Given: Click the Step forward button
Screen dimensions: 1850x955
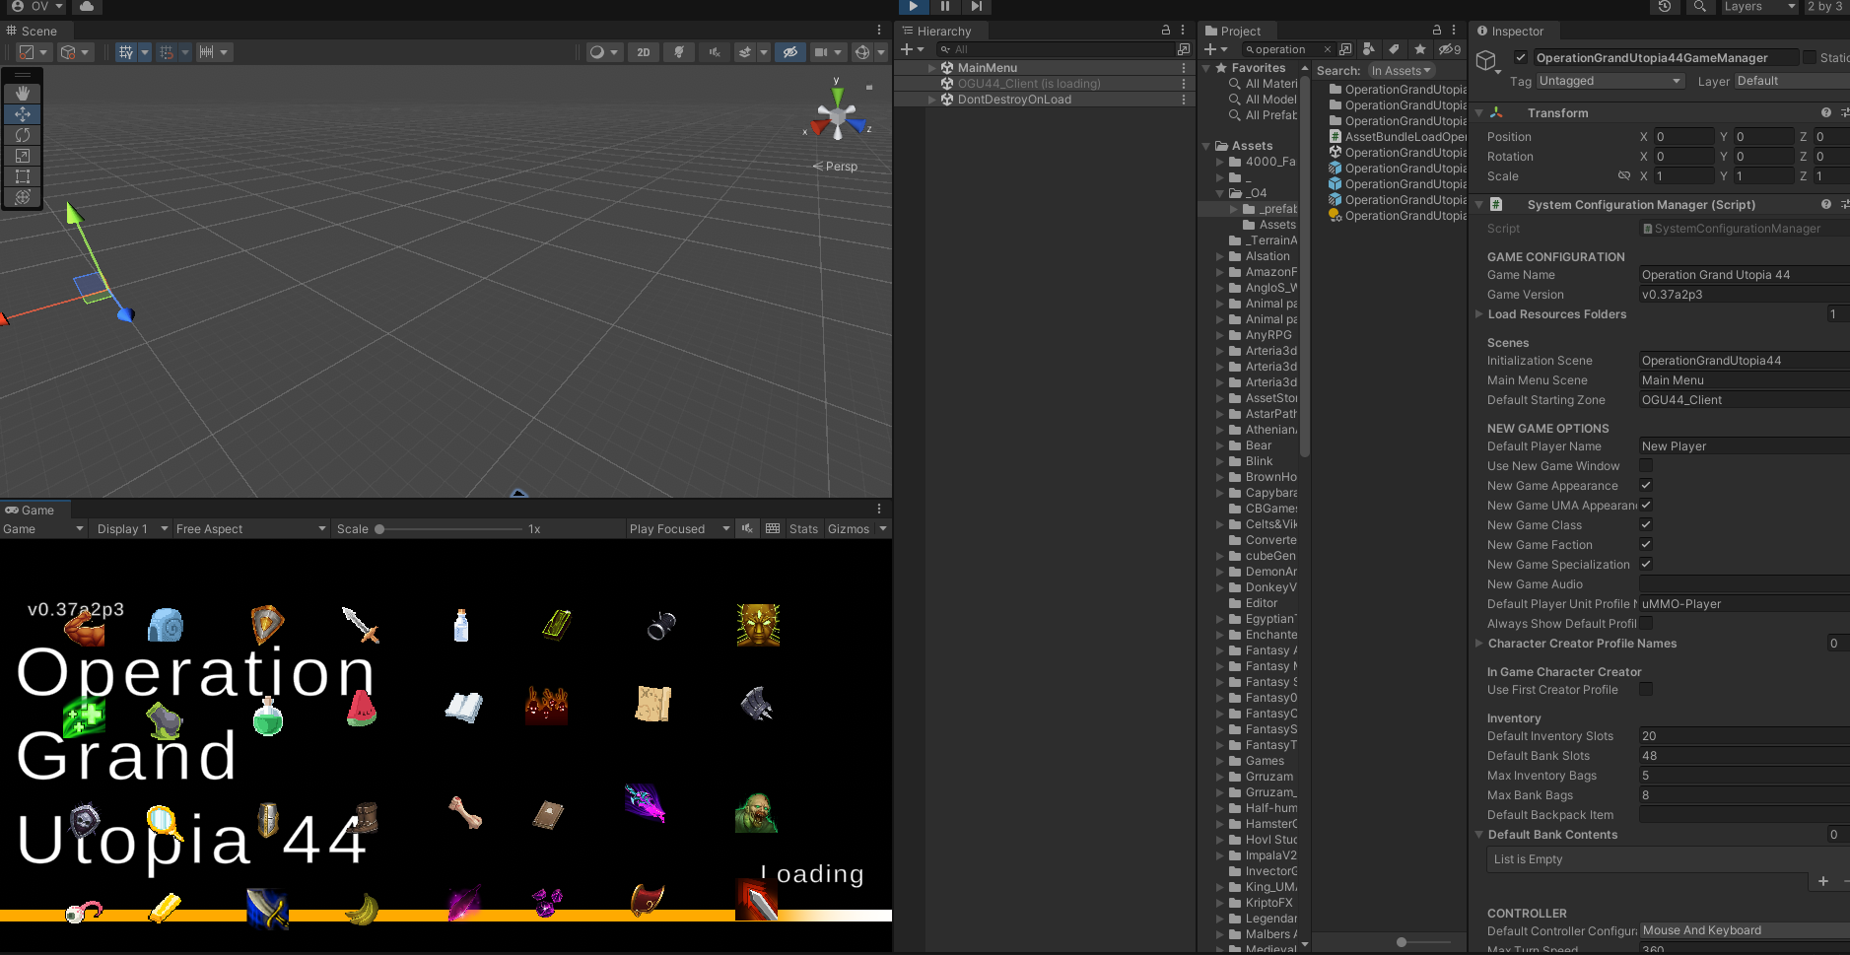Looking at the screenshot, I should [976, 7].
